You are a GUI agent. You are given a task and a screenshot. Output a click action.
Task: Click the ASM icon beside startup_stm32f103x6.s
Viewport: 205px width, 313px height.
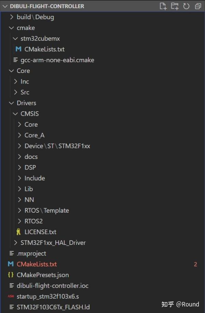point(11,297)
